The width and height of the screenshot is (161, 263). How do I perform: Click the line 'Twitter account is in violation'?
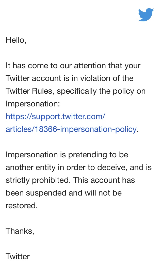pyautogui.click(x=70, y=78)
